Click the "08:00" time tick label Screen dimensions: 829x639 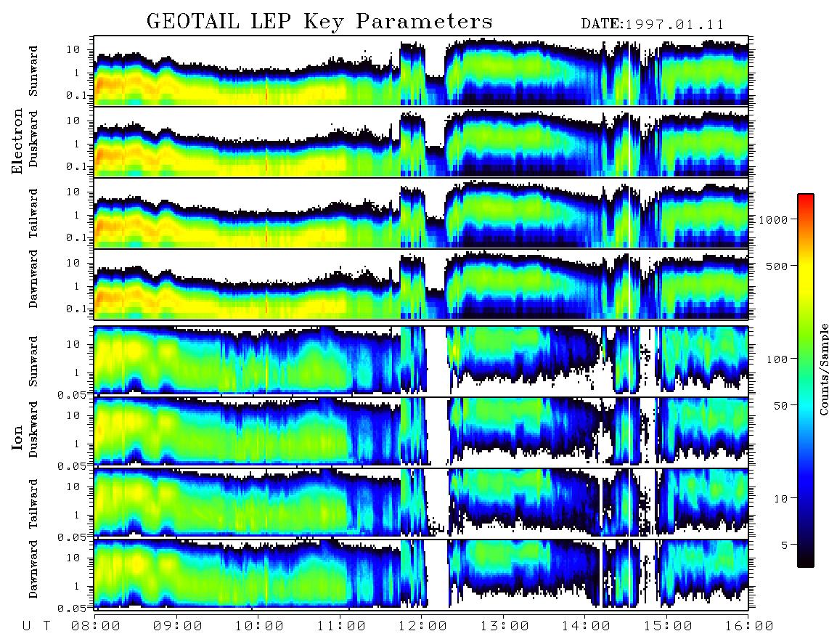coord(96,626)
